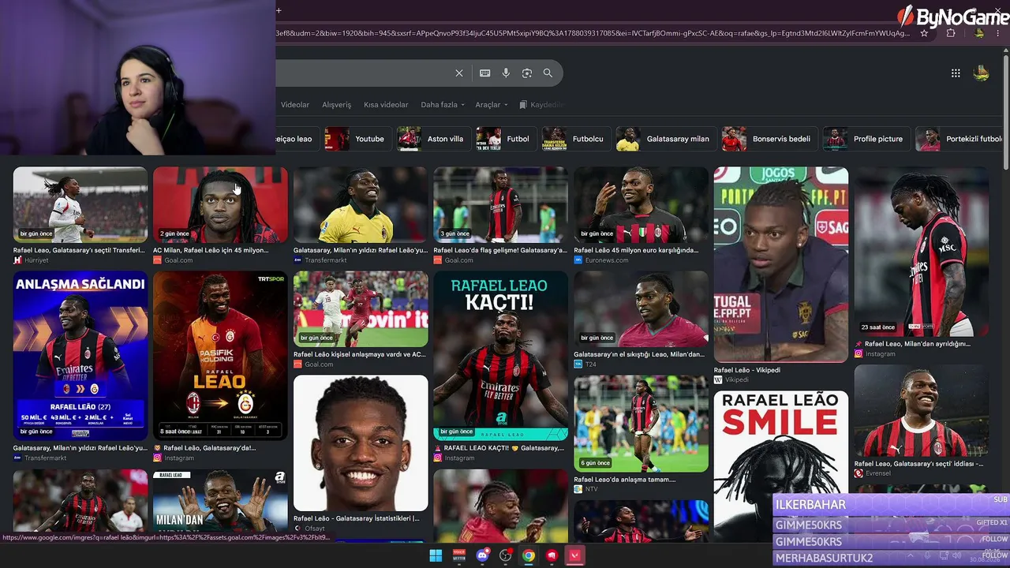Viewport: 1010px width, 568px height.
Task: Open the 'Rafael Leao'da anlaşma tamam' caption
Action: coord(625,480)
